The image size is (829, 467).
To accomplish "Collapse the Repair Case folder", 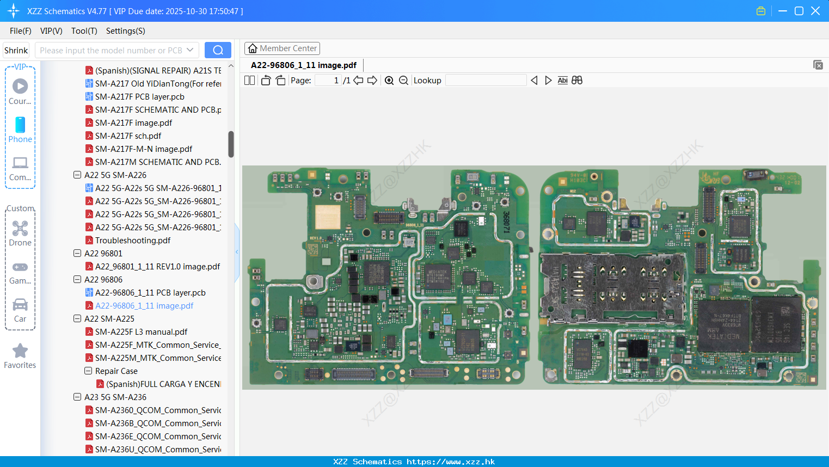I will pos(88,371).
